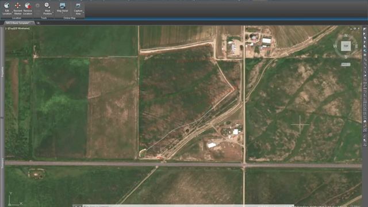Click the viewport restore control
Screen dimensions: 368x207
[355, 29]
